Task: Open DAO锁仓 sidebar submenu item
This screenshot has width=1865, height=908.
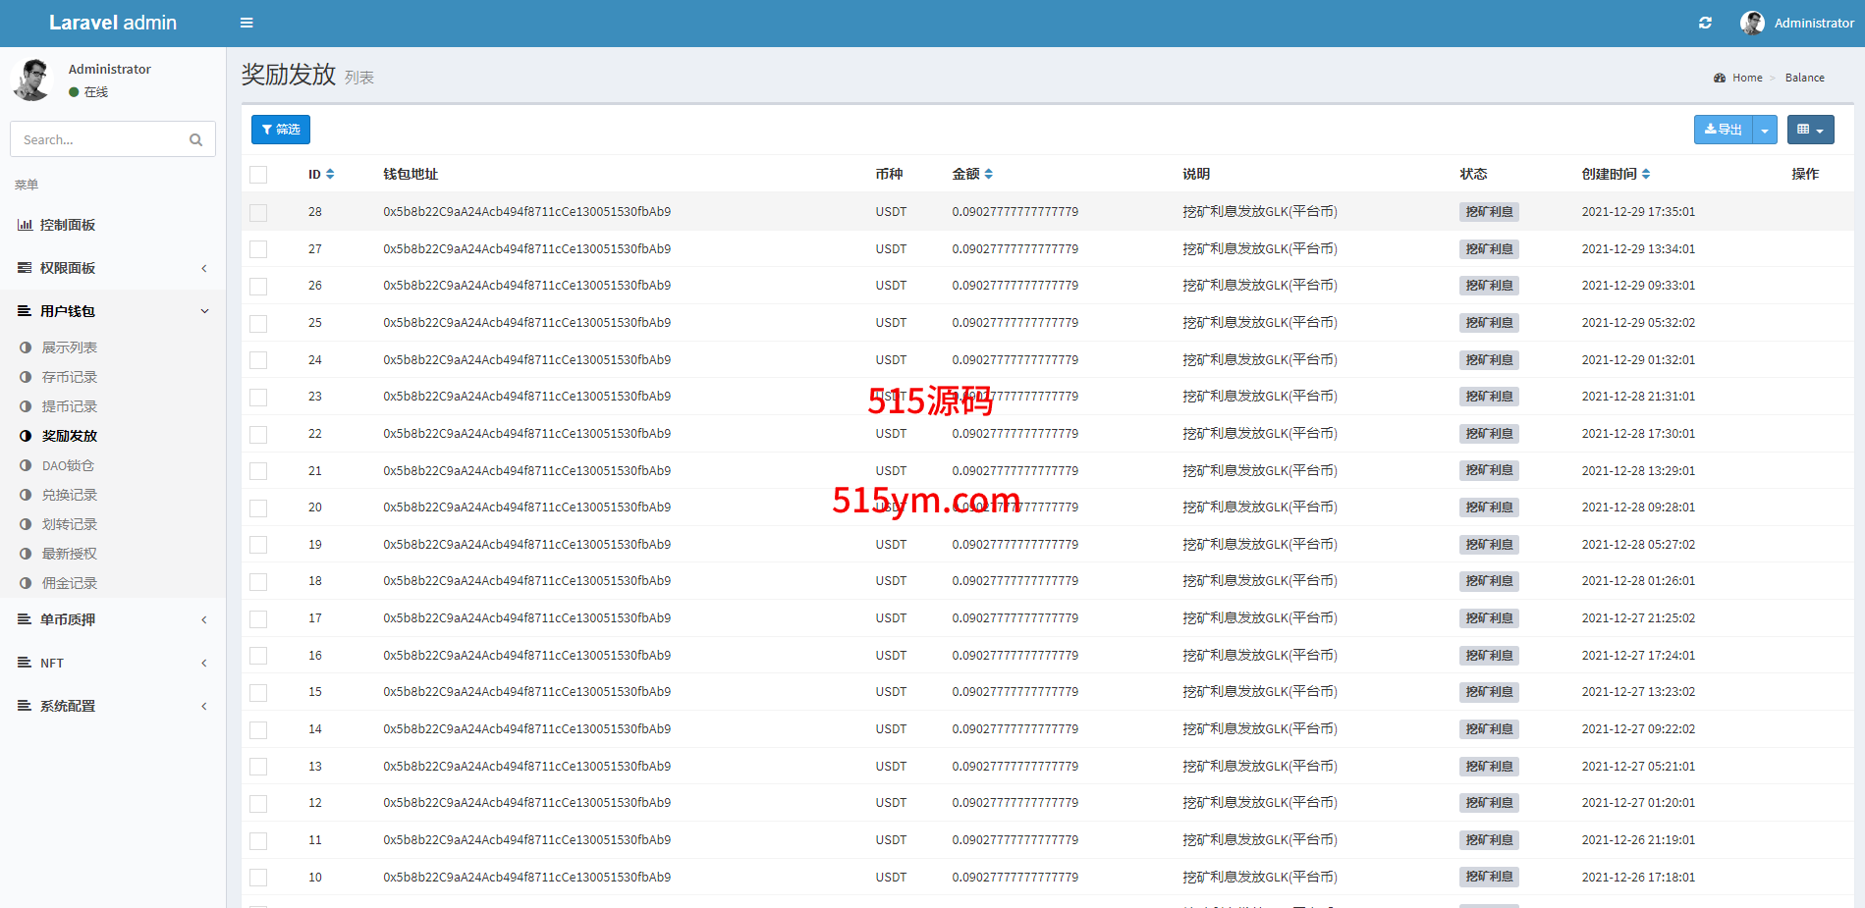Action: click(68, 465)
